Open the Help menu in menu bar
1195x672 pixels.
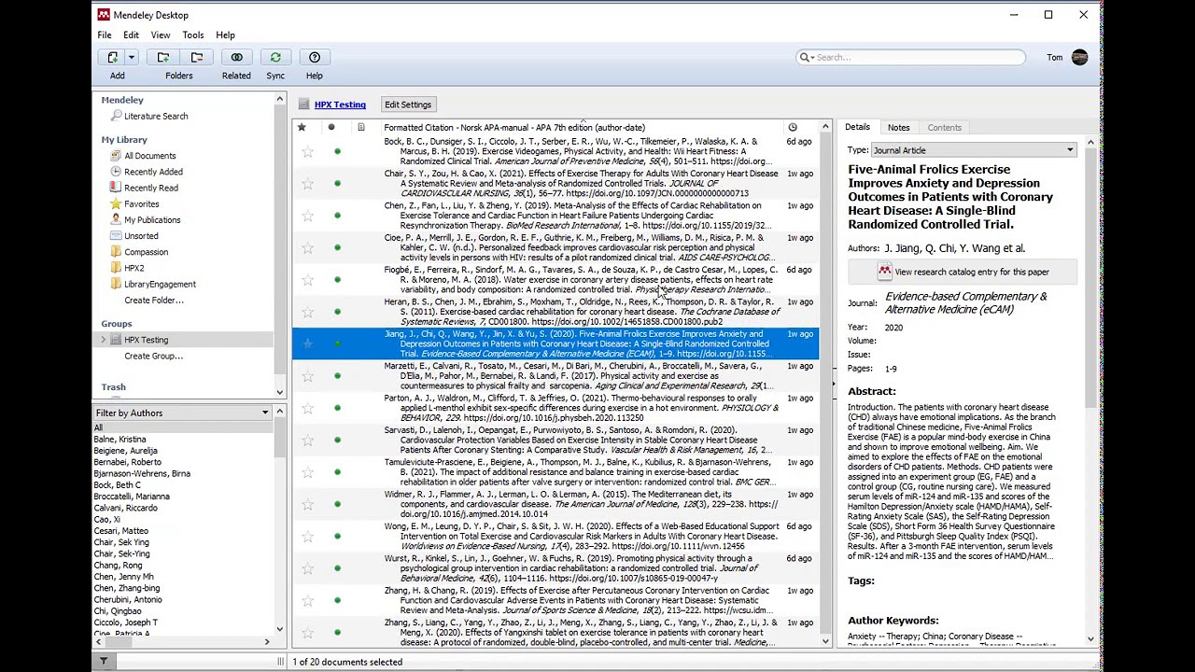pyautogui.click(x=225, y=35)
